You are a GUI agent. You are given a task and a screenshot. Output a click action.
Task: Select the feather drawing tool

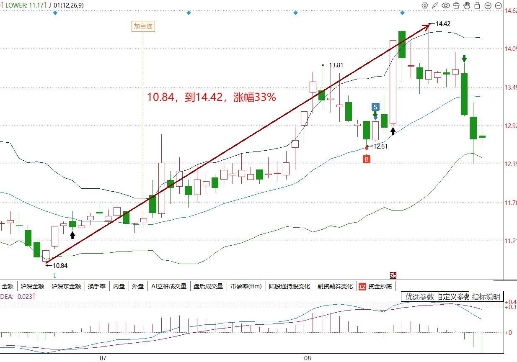tap(435, 5)
